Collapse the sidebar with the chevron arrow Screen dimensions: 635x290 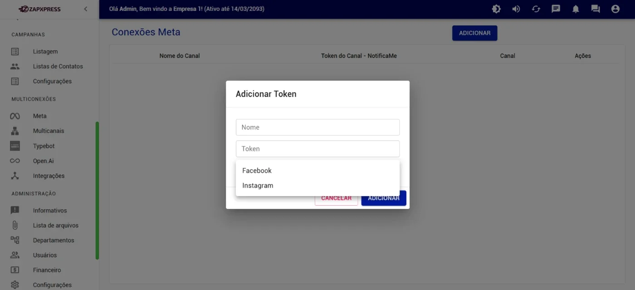(86, 9)
